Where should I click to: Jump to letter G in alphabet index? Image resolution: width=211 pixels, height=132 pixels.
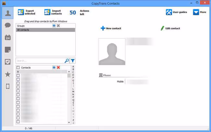[73, 81]
